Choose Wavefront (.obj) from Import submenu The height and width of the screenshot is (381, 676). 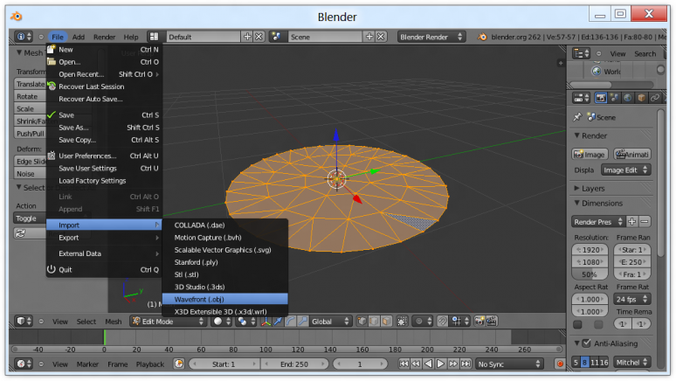click(224, 299)
